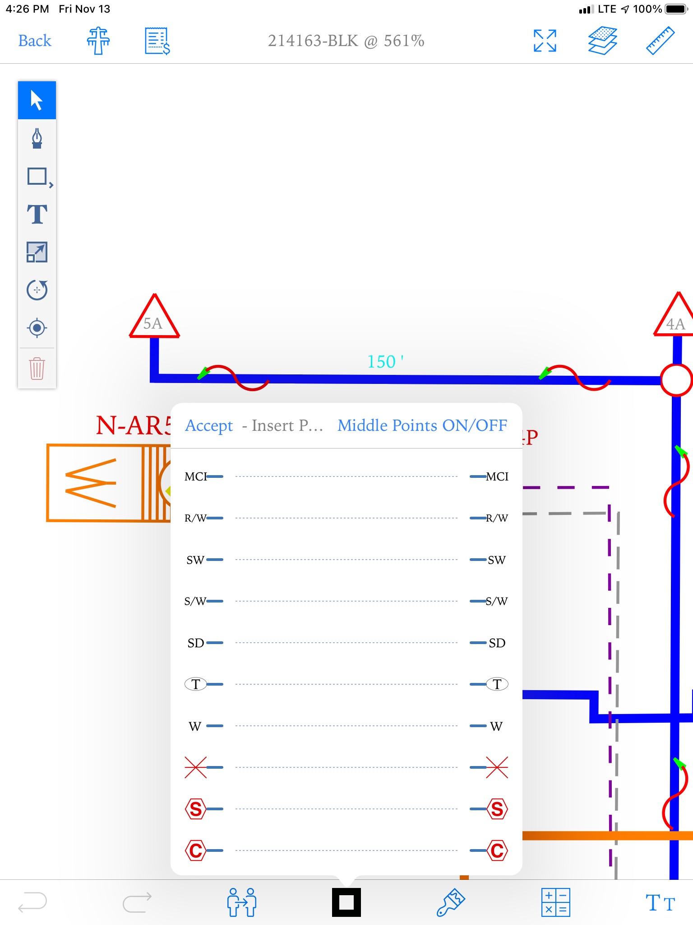Image resolution: width=693 pixels, height=925 pixels.
Task: Pick the rotate tool
Action: [37, 290]
